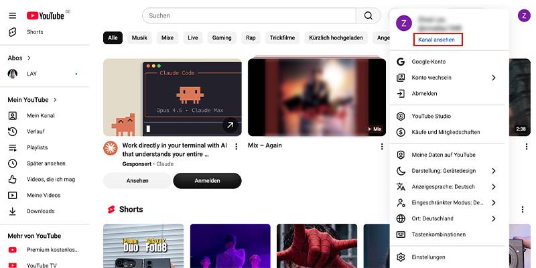Open the video thumbnail showing 2:38
Image resolution: width=536 pixels, height=268 pixels.
coord(520,97)
